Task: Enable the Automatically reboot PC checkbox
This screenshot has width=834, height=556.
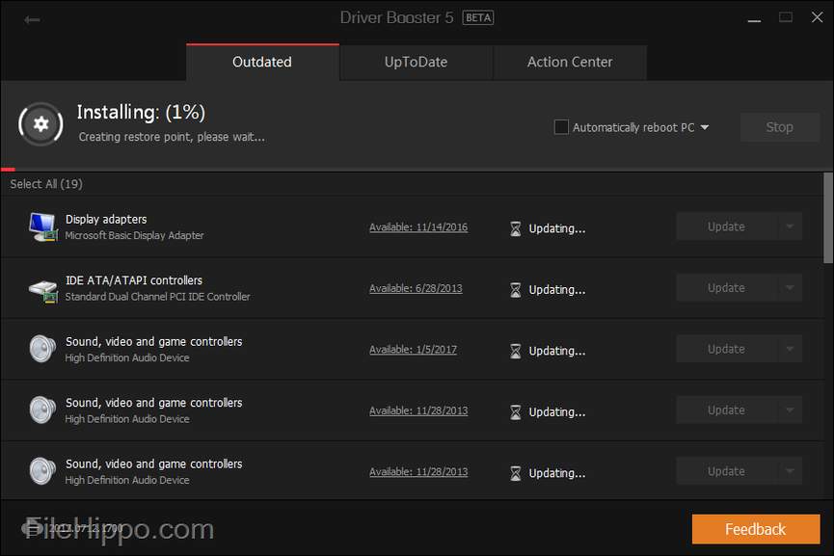Action: [561, 127]
